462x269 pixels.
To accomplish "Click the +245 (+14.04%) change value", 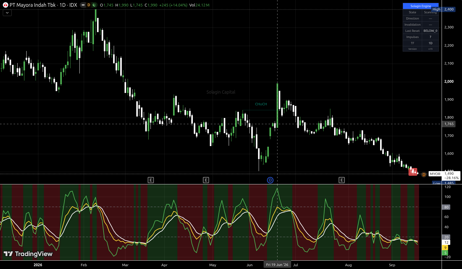I will click(x=173, y=5).
